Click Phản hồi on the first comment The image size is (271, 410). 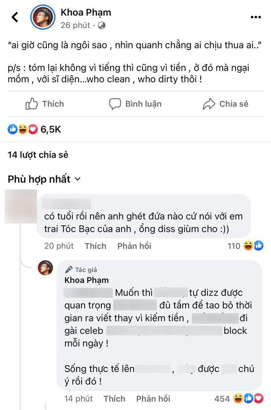pos(134,245)
